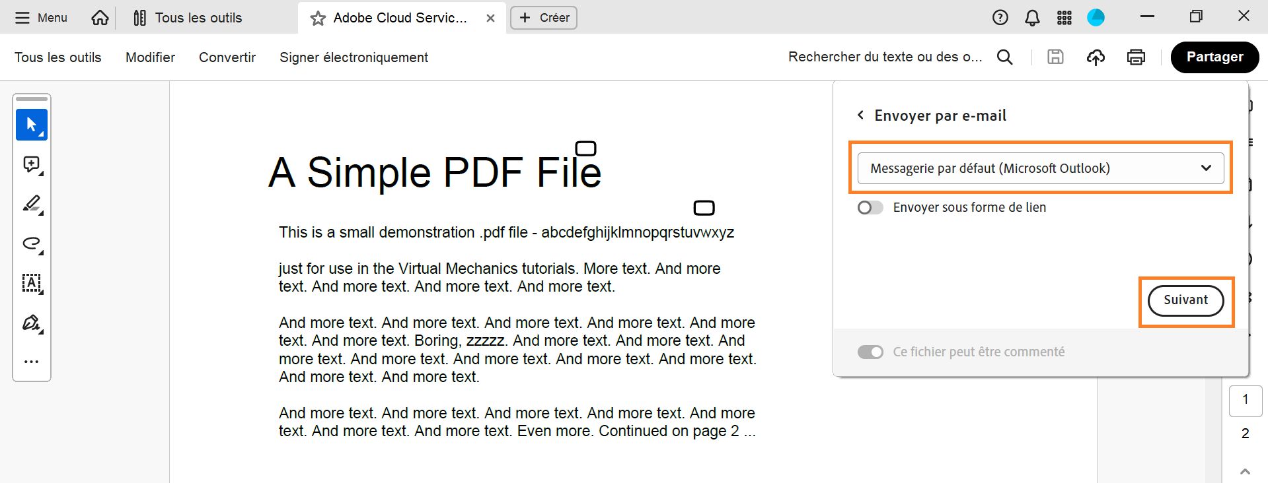Click the Suivant button
Image resolution: width=1268 pixels, height=483 pixels.
[x=1185, y=300]
